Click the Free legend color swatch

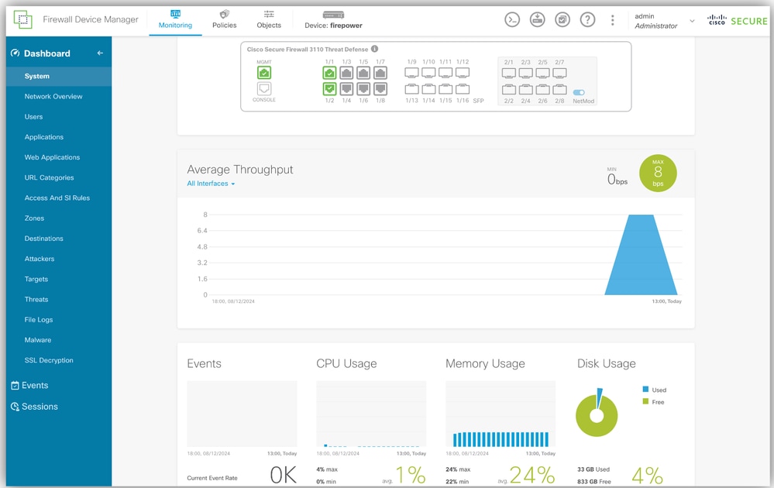point(645,402)
